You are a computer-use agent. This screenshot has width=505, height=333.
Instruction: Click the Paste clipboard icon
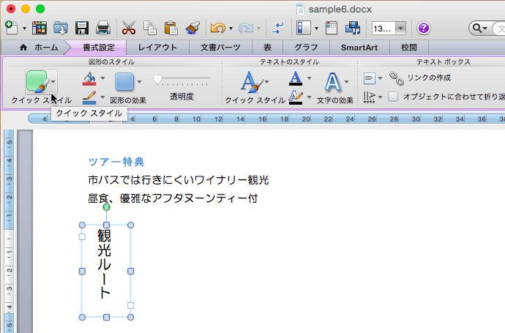click(171, 28)
